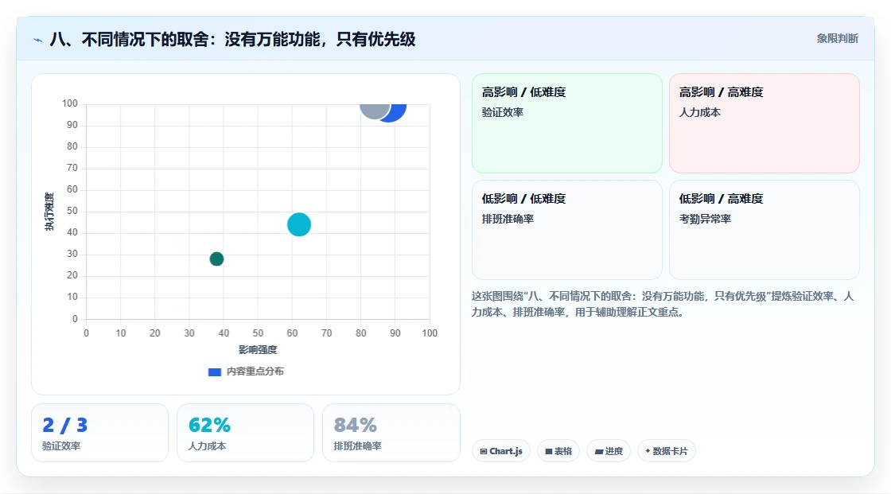Screen dimensions: 891x494
Task: Open the 高影响 / 高难度 quadrant card
Action: [x=765, y=123]
